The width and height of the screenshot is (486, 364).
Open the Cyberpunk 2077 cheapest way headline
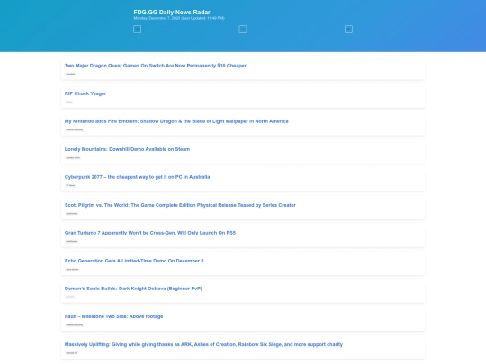coord(137,177)
